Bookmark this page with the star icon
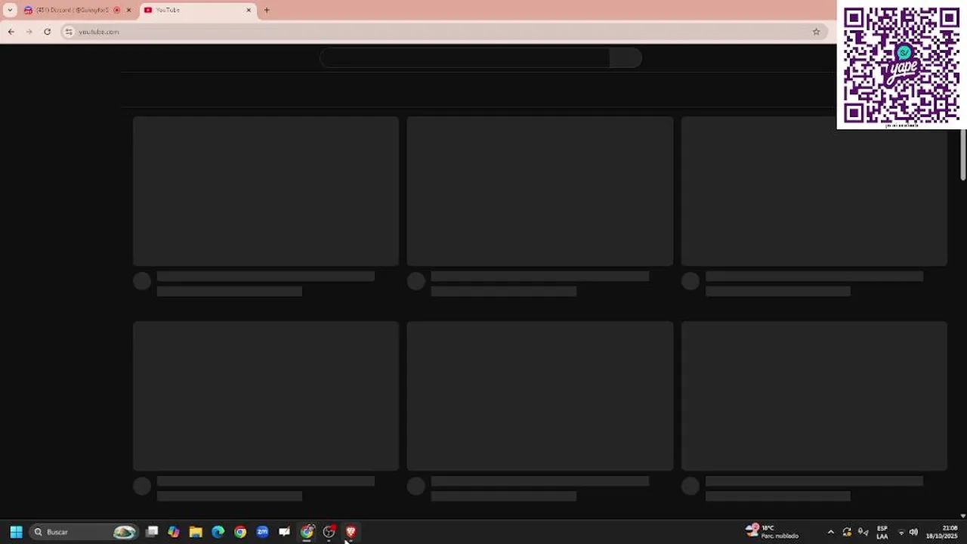The image size is (967, 544). tap(816, 32)
